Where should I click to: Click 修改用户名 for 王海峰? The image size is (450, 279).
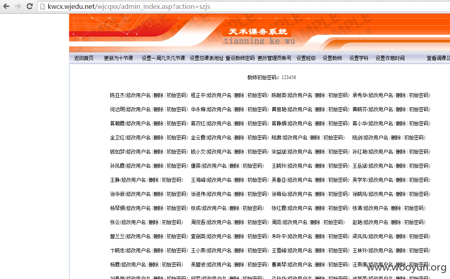[x=219, y=180]
